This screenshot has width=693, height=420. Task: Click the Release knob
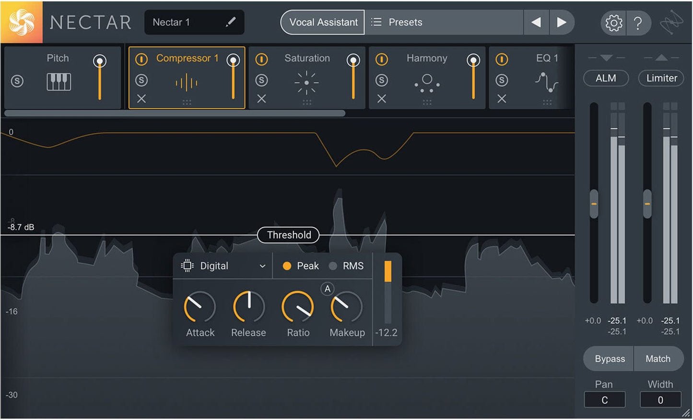coord(248,307)
